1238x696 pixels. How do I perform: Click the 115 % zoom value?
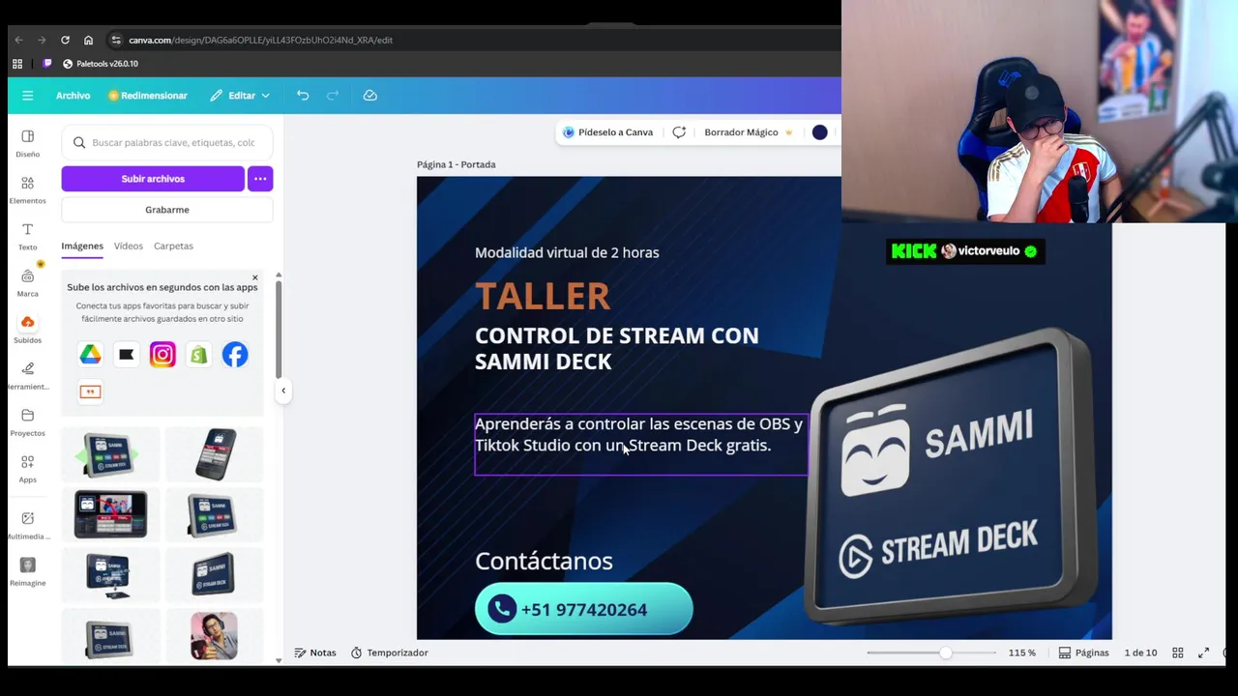point(1021,653)
